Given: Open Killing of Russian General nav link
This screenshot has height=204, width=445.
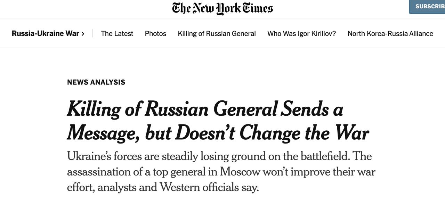Looking at the screenshot, I should point(217,34).
